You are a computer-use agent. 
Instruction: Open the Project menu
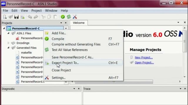pos(36,10)
